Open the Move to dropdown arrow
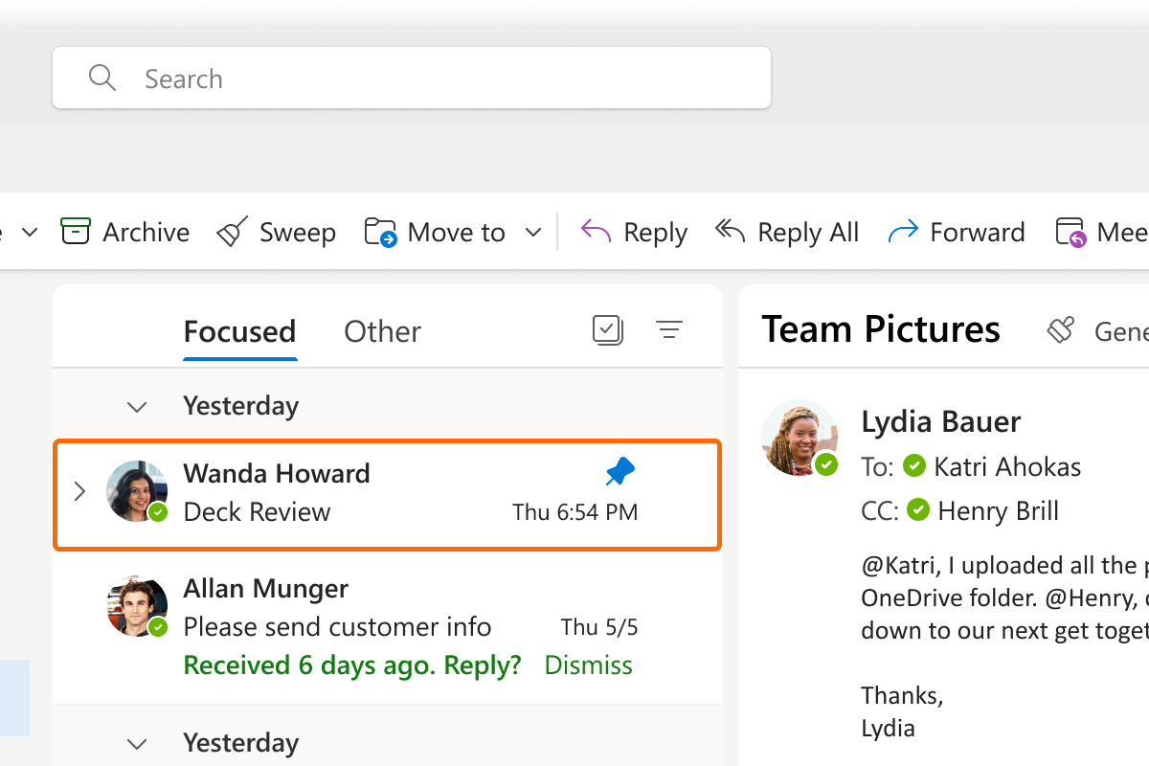The height and width of the screenshot is (766, 1149). (x=534, y=233)
